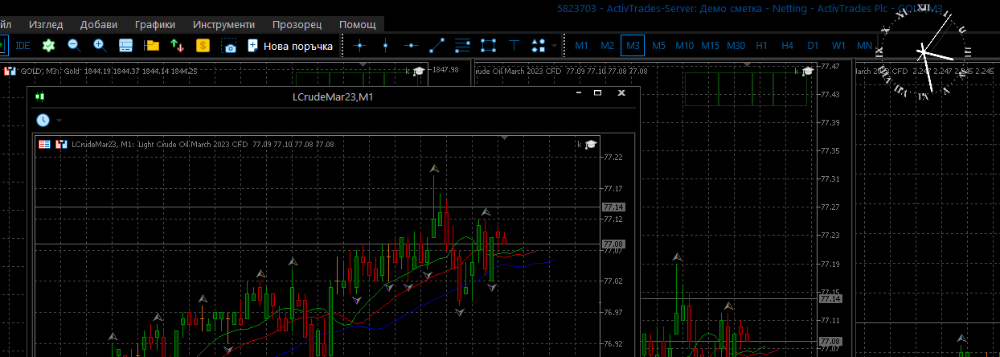Expand the dropdown arrow beside the clock icon
Image resolution: width=1000 pixels, height=357 pixels.
[59, 121]
